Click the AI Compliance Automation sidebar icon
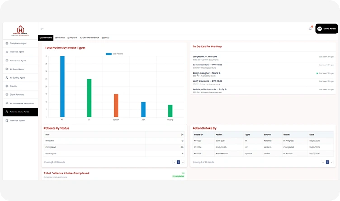 coord(7,103)
